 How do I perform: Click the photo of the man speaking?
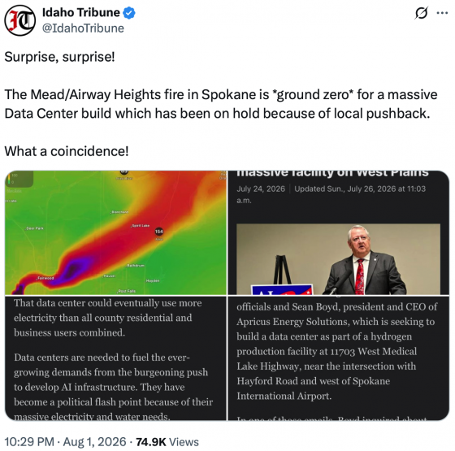[x=338, y=259]
